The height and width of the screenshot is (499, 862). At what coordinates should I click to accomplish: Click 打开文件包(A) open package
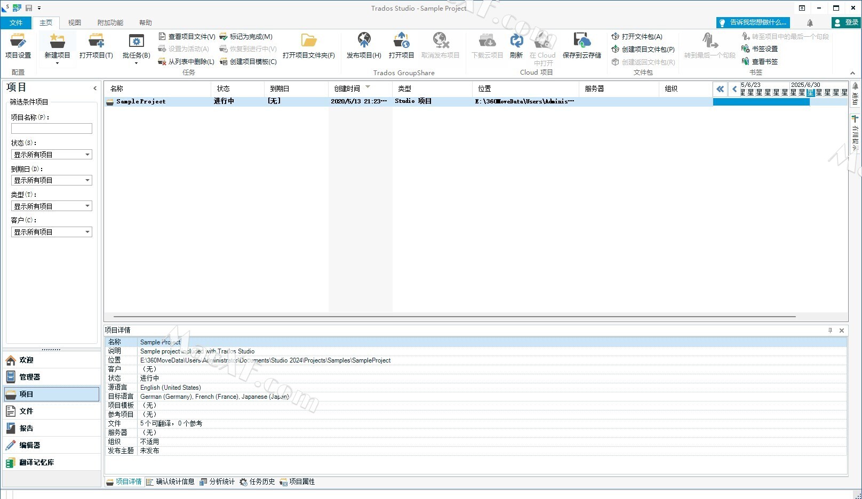[637, 37]
